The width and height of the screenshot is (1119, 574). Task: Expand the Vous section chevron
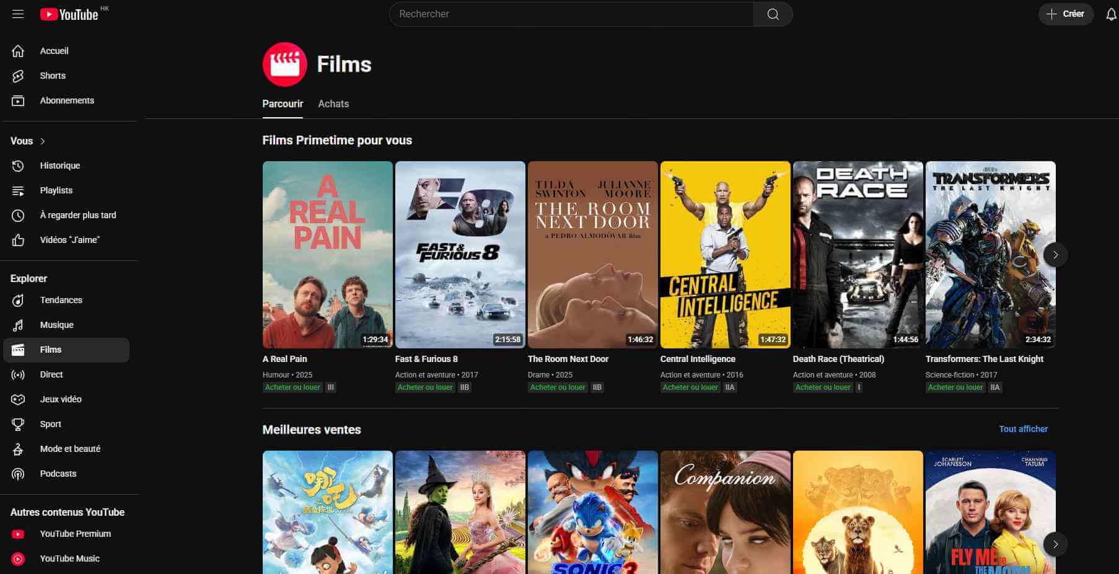(x=43, y=141)
